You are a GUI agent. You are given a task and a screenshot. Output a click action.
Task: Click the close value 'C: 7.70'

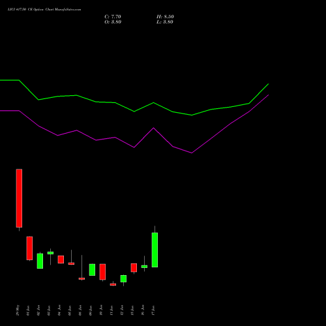point(113,17)
